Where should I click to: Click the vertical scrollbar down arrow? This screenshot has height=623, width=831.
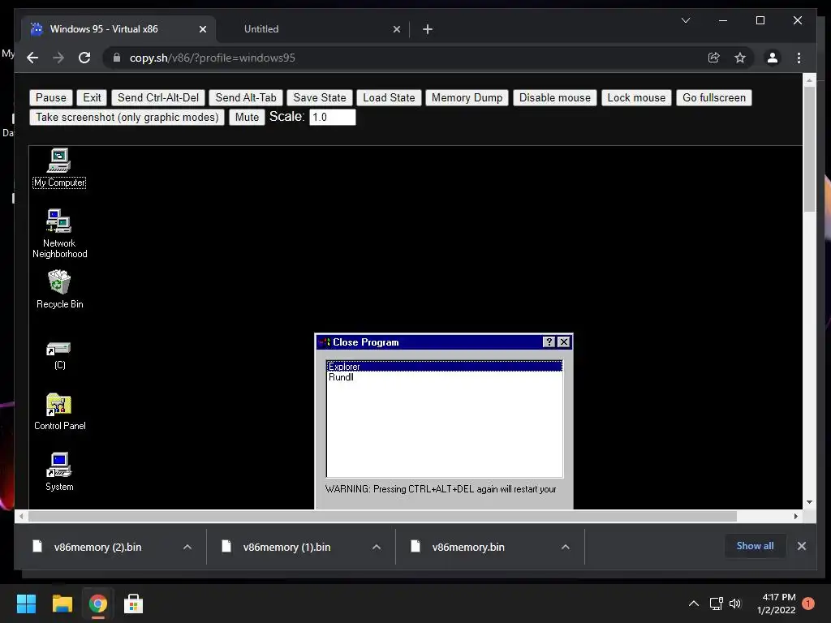pos(809,501)
